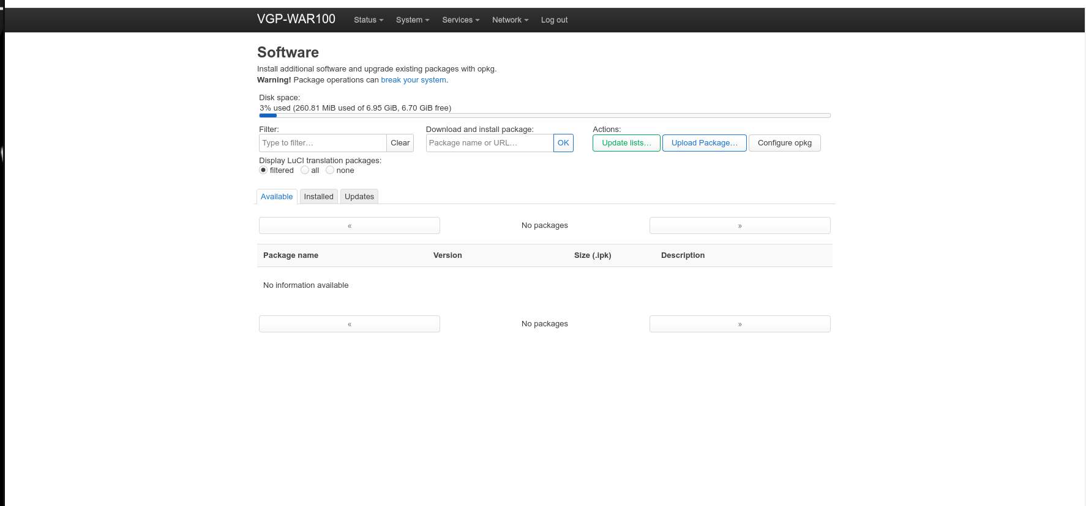Image resolution: width=1086 pixels, height=506 pixels.
Task: Click the Update lists button
Action: (626, 143)
